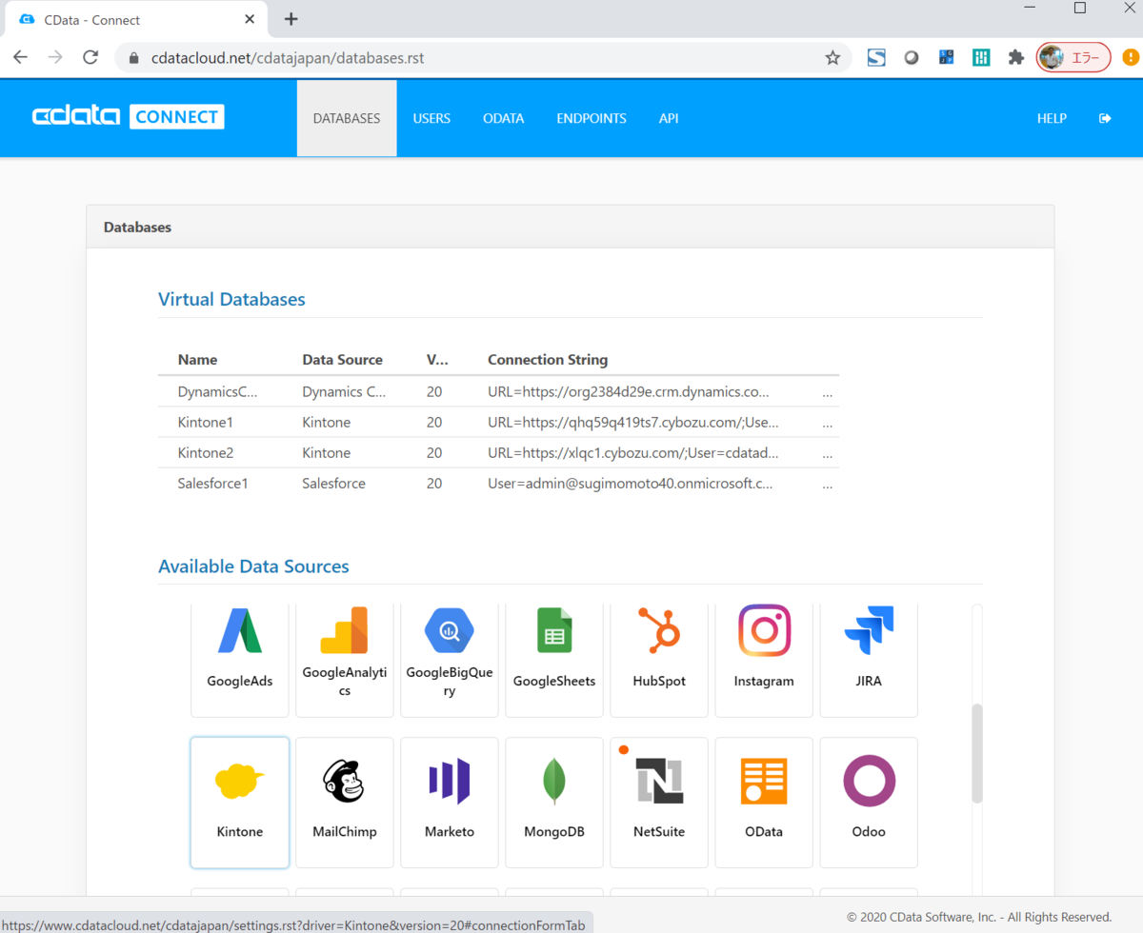The width and height of the screenshot is (1143, 933).
Task: Open the DynamicsC... virtual database row
Action: (x=499, y=391)
